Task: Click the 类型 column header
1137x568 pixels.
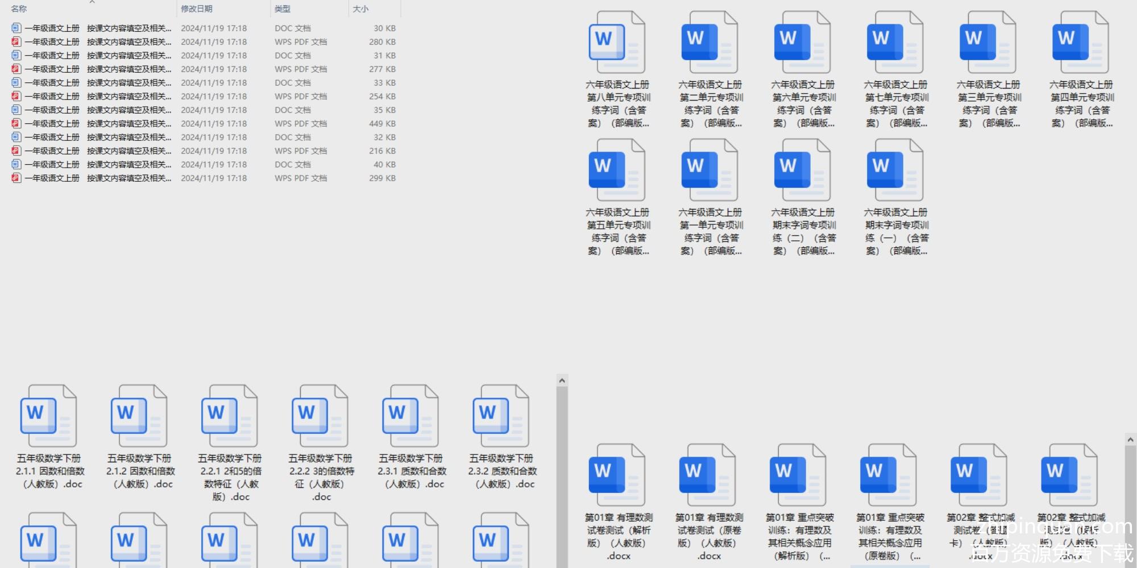Action: [283, 9]
